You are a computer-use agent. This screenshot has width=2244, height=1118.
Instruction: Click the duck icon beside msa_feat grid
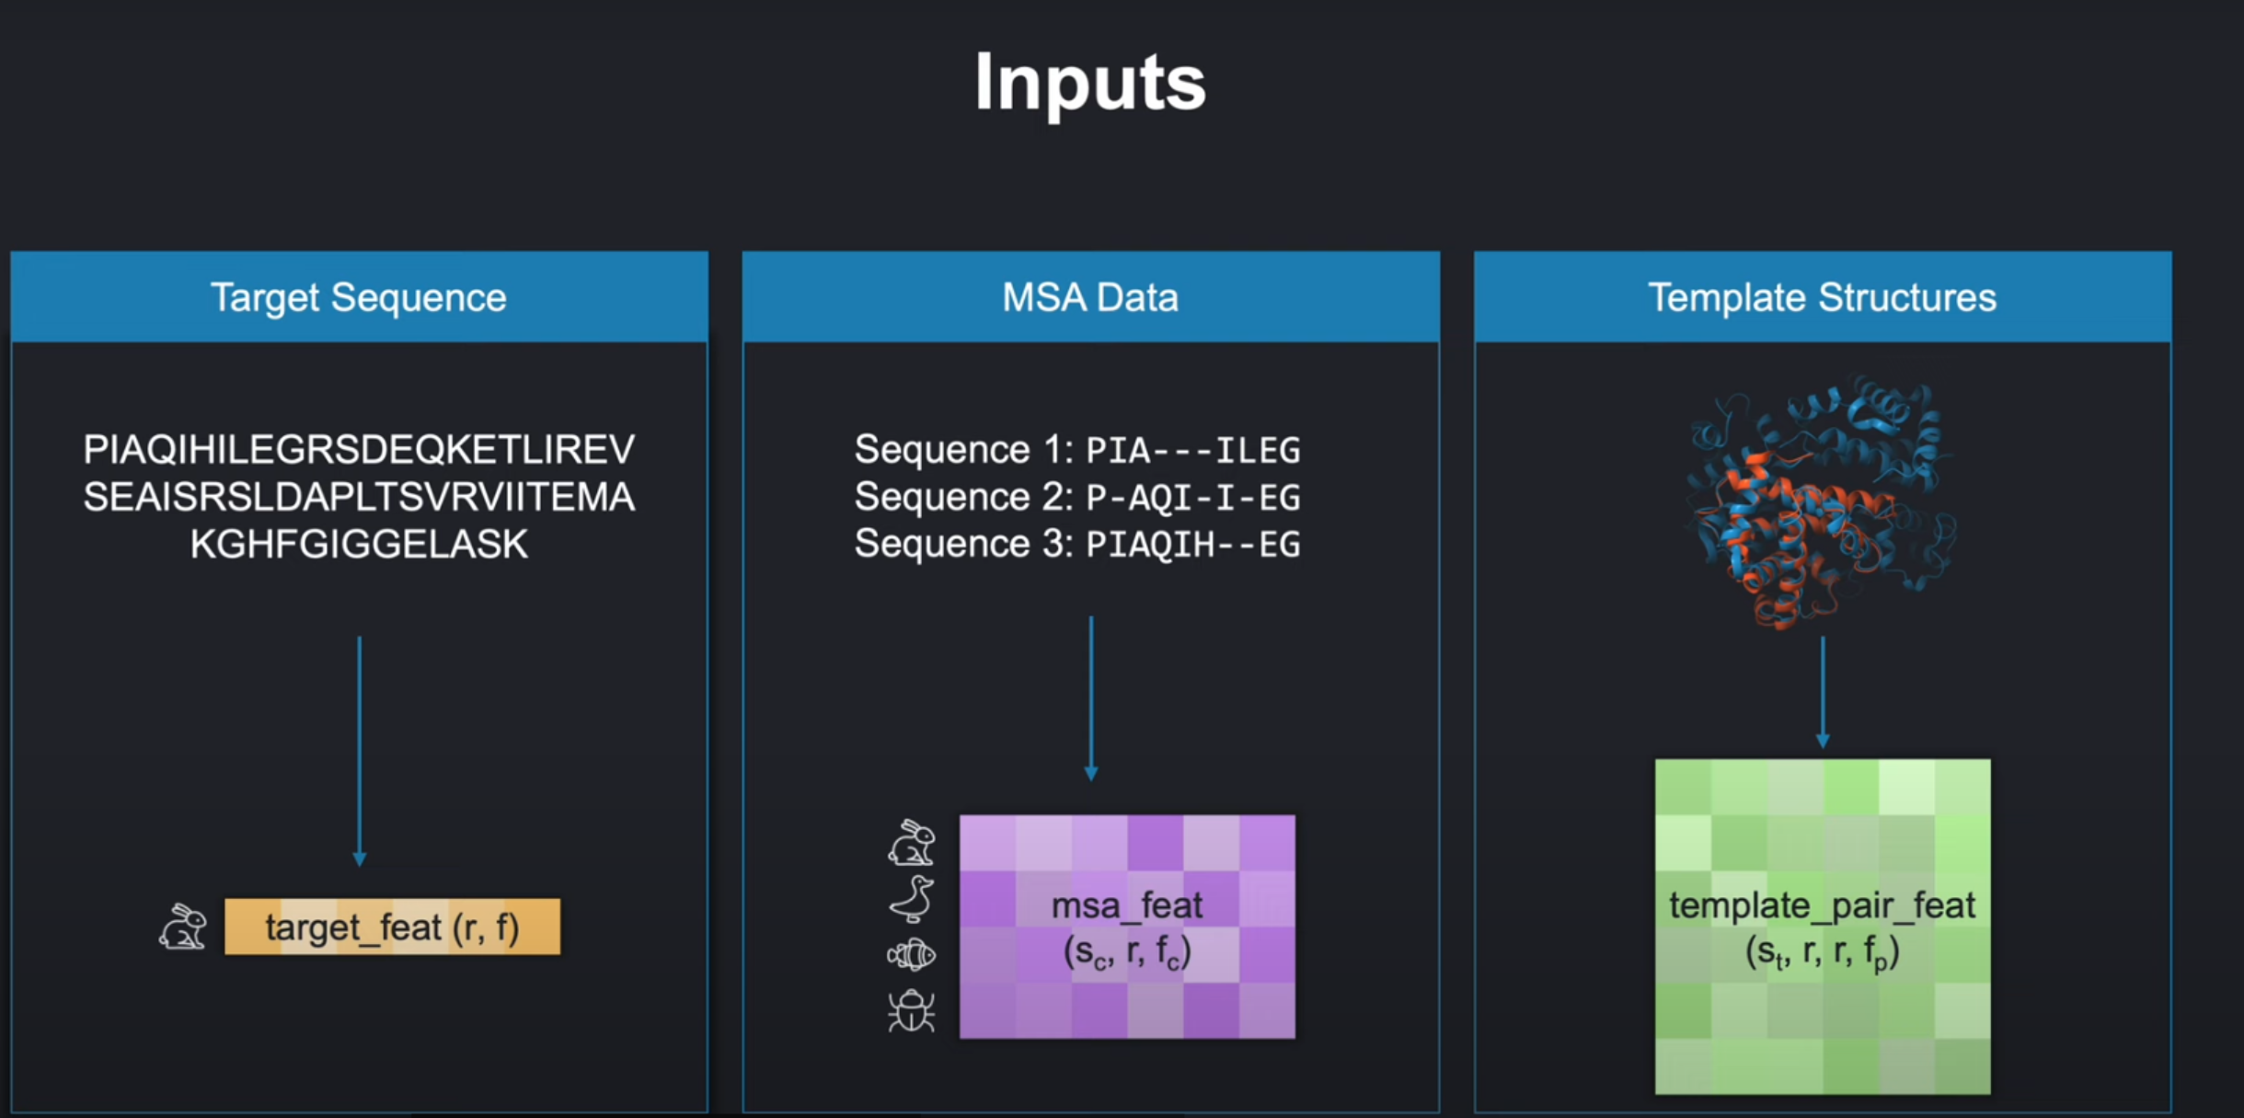(x=911, y=899)
